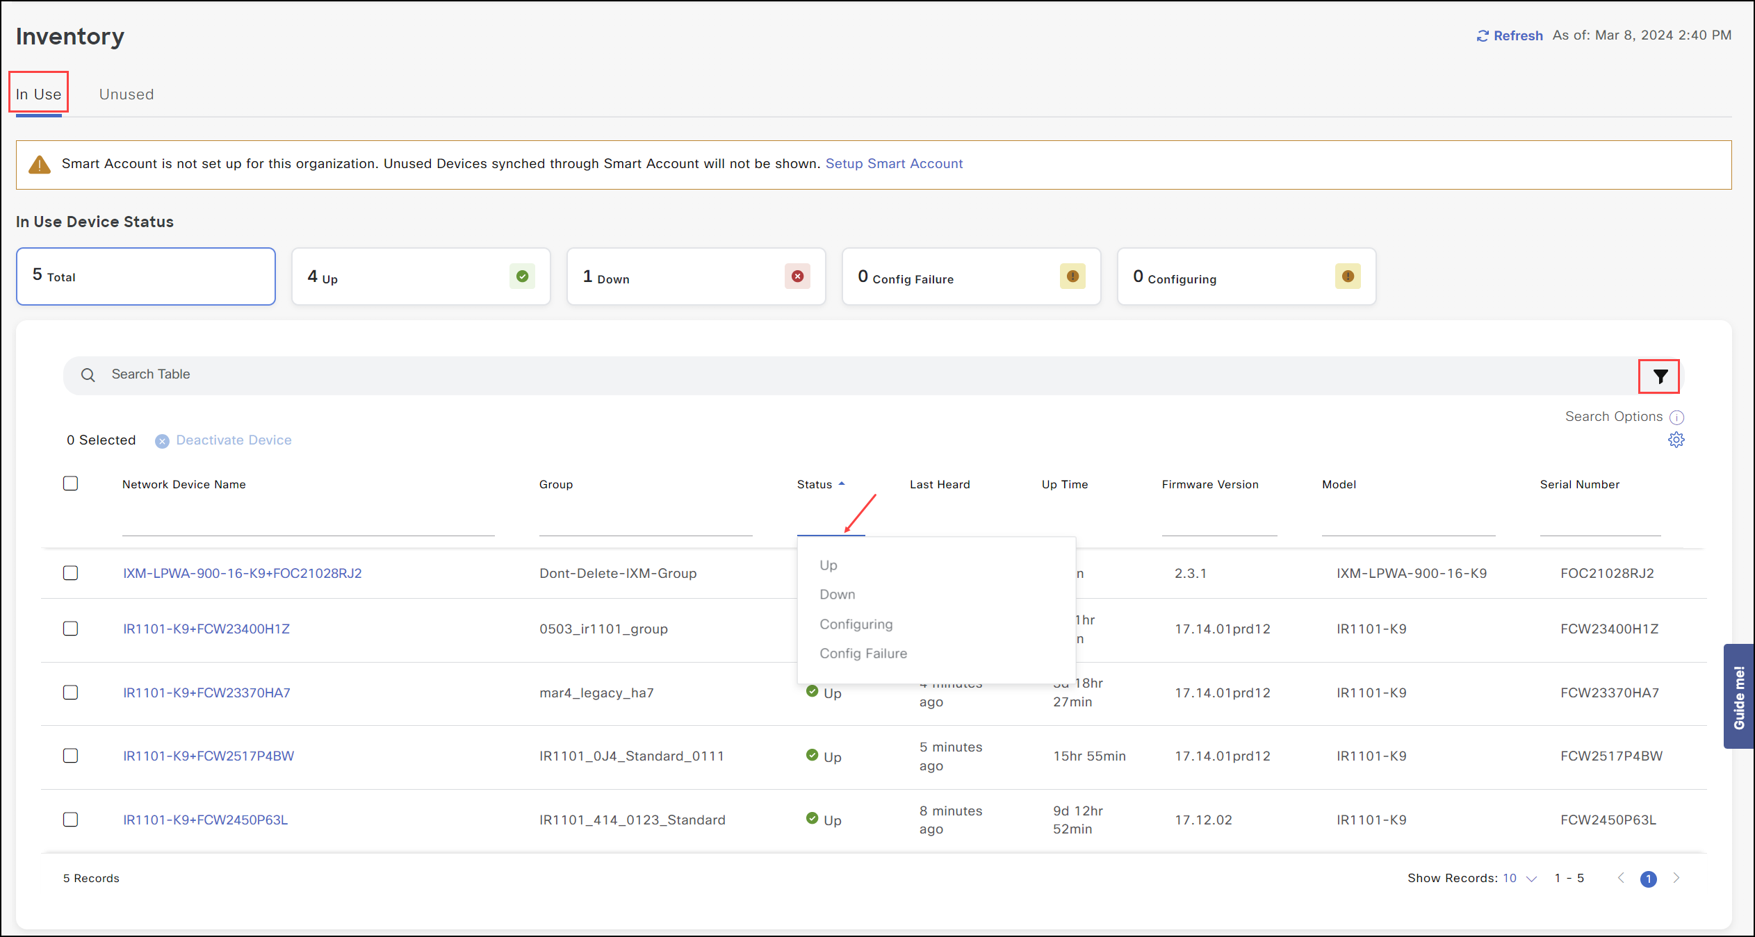Select the 1 Down status card
This screenshot has height=937, width=1755.
(696, 276)
